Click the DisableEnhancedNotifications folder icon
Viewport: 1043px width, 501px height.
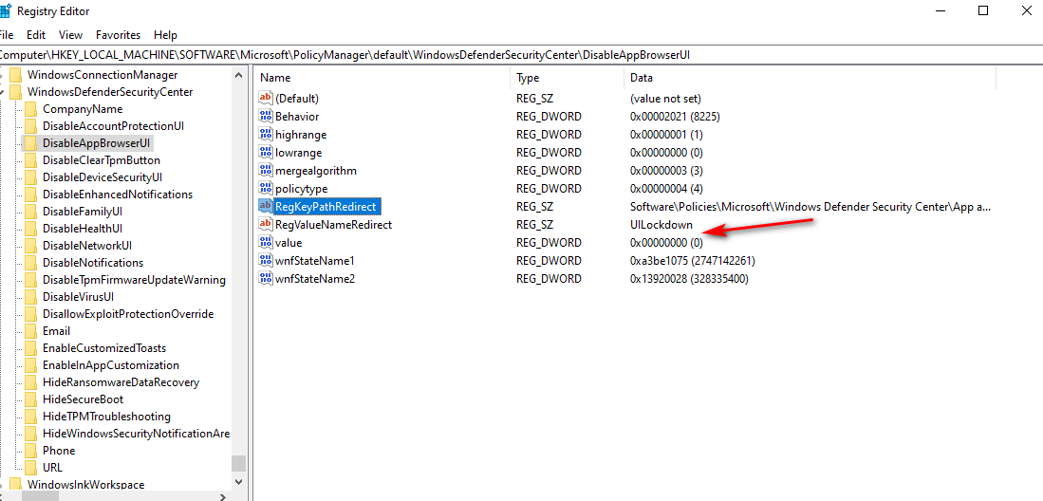click(30, 195)
